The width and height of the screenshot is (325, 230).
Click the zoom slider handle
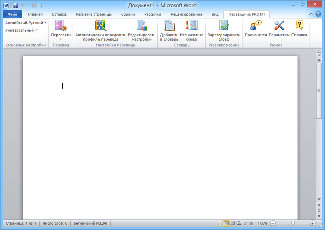point(292,223)
